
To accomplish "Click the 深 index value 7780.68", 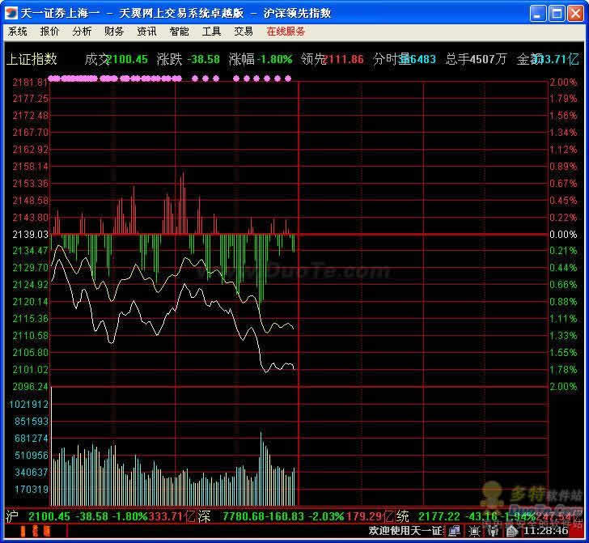I will pos(244,516).
